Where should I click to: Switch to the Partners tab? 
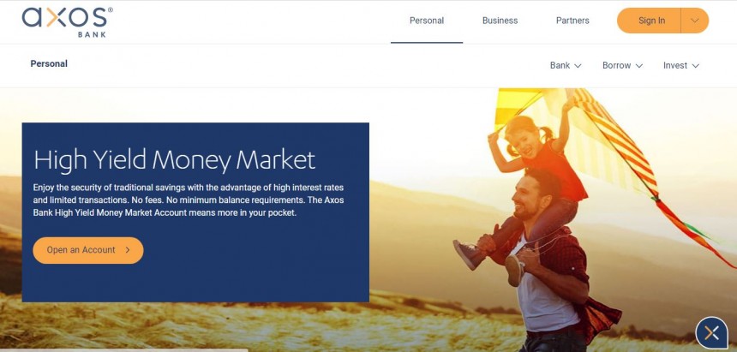[572, 21]
